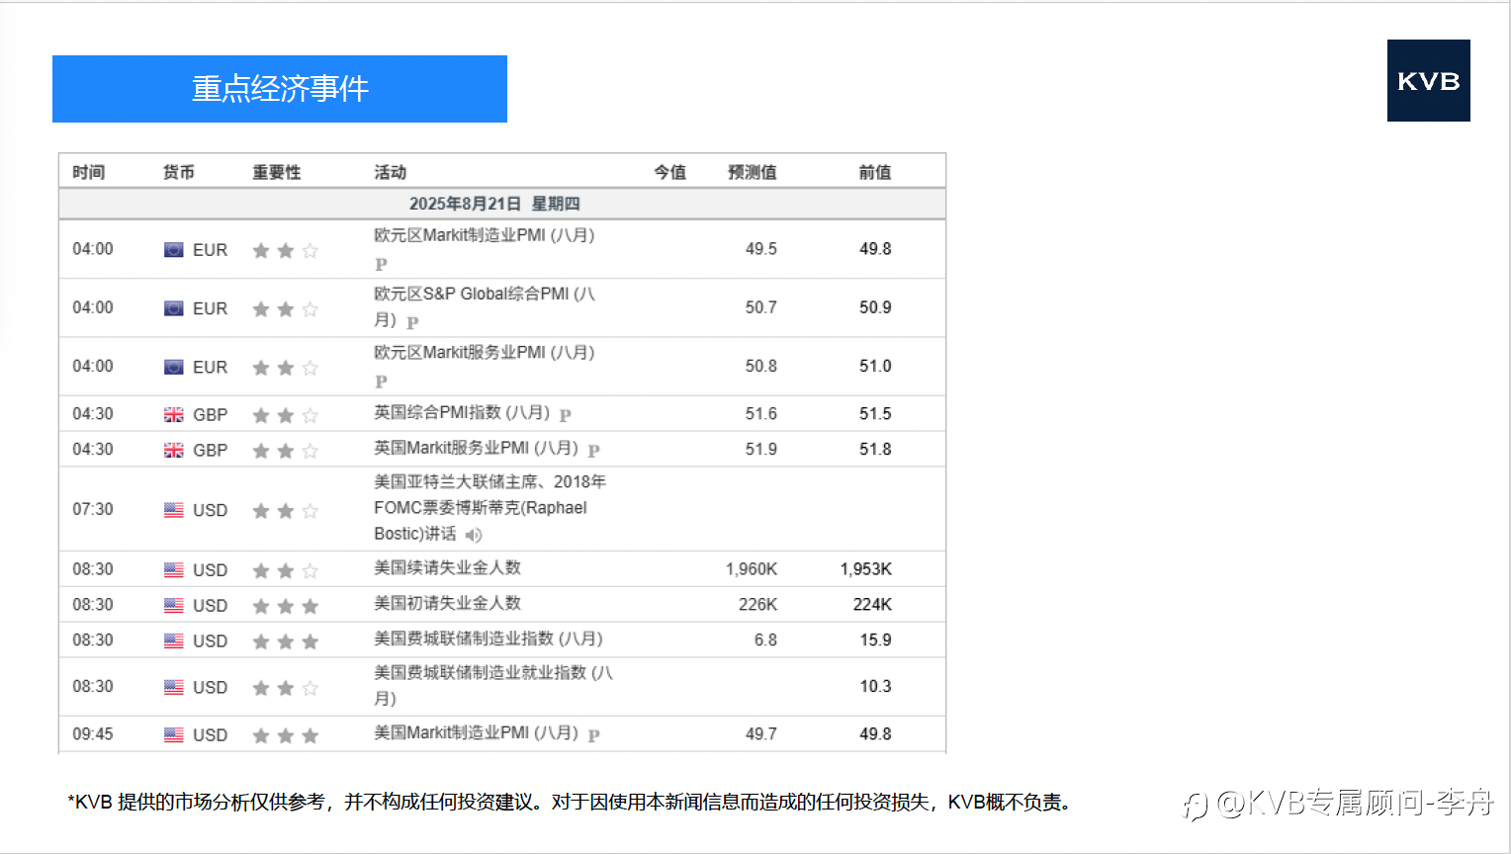Click UK flag in 英国Markit服务业PMI row
Viewport: 1511px width, 854px height.
[x=174, y=450]
